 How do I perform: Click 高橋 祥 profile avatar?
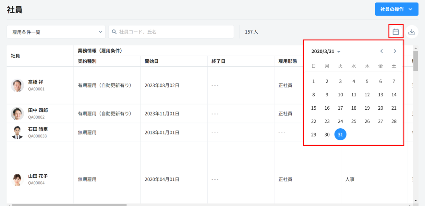pos(17,85)
